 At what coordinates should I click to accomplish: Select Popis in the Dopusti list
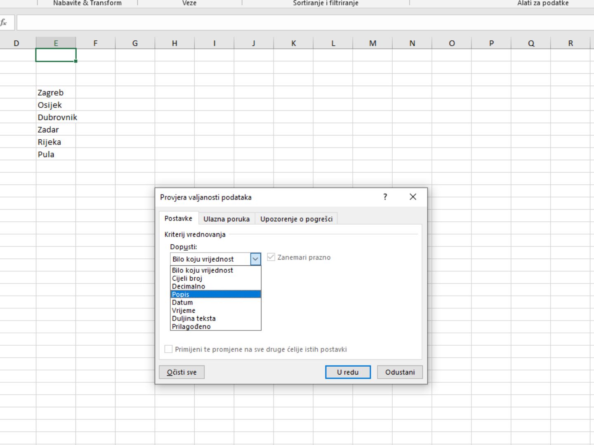tap(215, 294)
